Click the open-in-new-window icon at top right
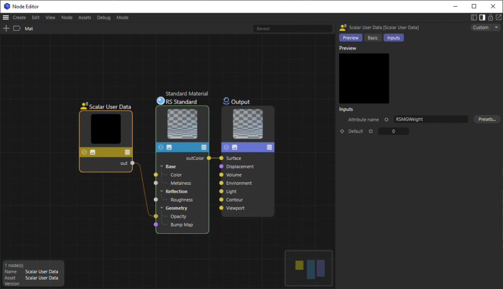Image resolution: width=503 pixels, height=289 pixels. [x=499, y=18]
